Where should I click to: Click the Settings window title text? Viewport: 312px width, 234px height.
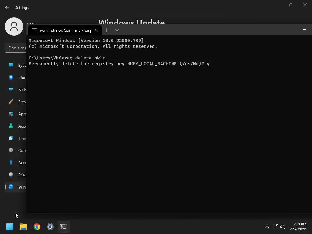[22, 8]
